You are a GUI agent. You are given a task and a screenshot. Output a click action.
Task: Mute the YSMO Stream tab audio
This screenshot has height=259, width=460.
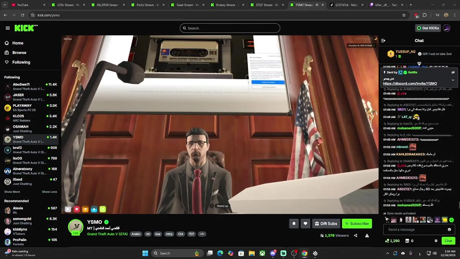317,5
